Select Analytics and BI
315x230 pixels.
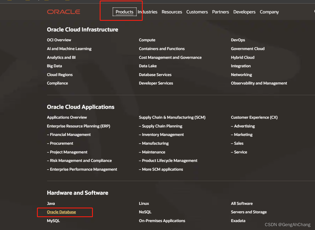coord(61,57)
